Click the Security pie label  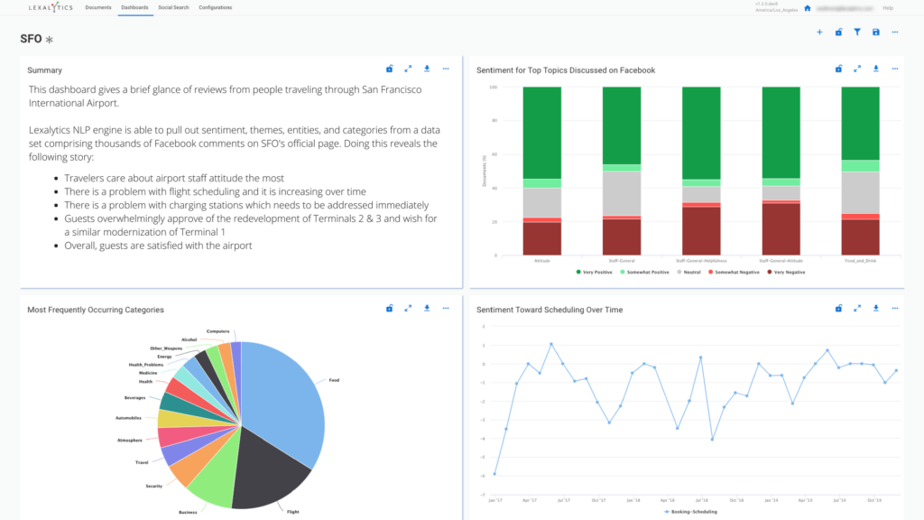pos(153,487)
